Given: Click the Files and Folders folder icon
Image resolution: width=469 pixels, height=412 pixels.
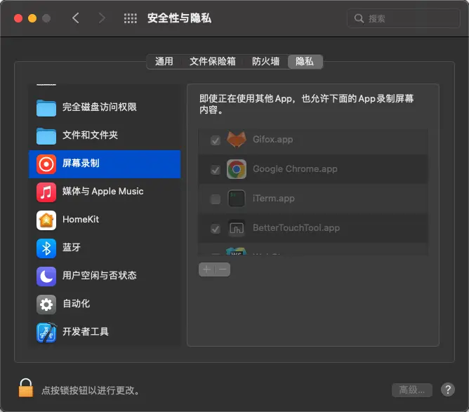Looking at the screenshot, I should tap(46, 135).
